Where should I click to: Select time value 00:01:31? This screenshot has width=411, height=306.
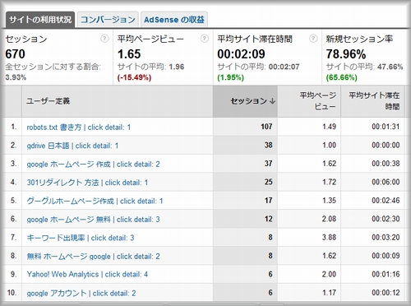(386, 127)
